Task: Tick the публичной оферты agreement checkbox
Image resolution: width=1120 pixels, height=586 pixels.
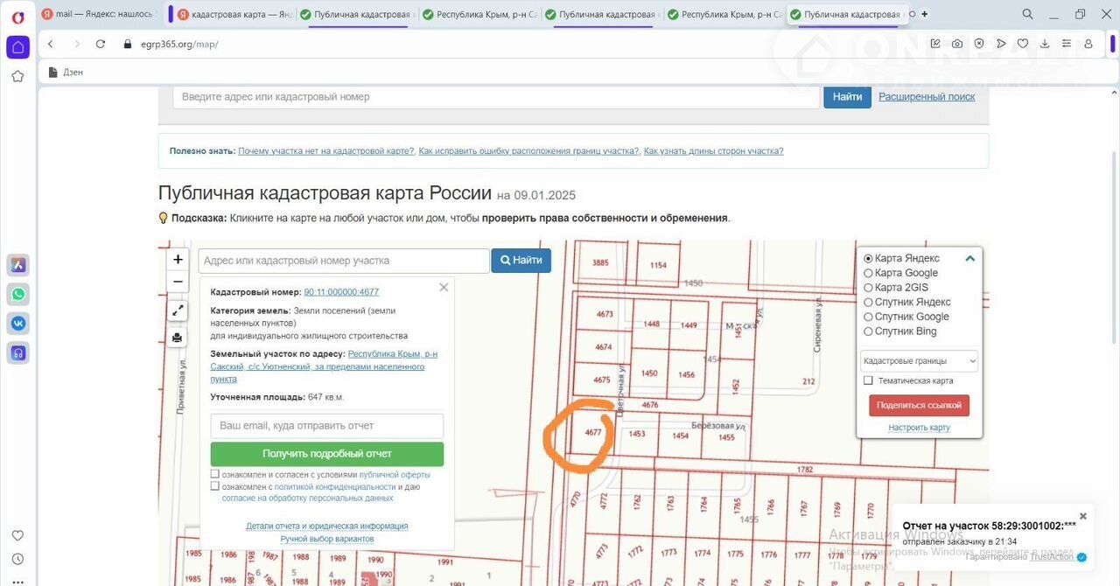Action: [x=215, y=475]
